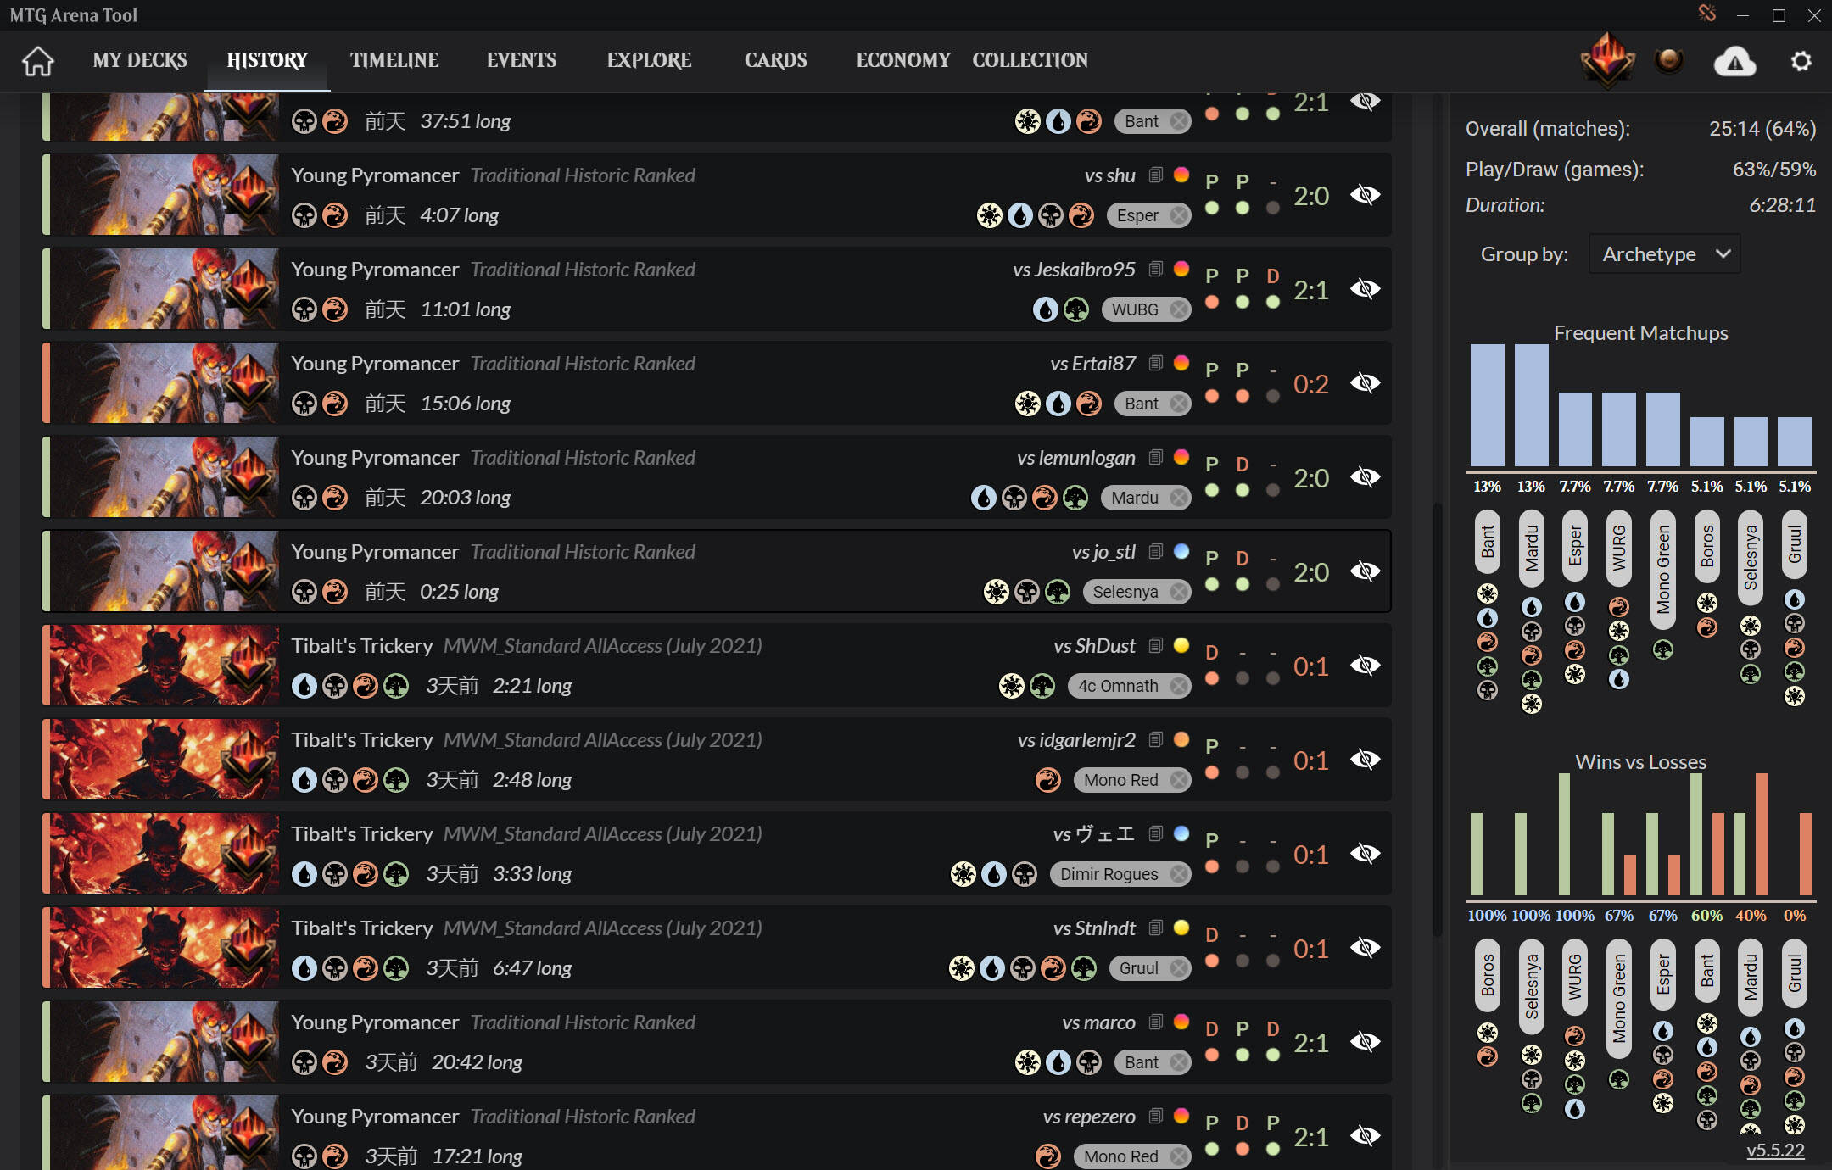Copy the deck icon beside vs Ertai87
This screenshot has width=1832, height=1170.
pyautogui.click(x=1155, y=364)
